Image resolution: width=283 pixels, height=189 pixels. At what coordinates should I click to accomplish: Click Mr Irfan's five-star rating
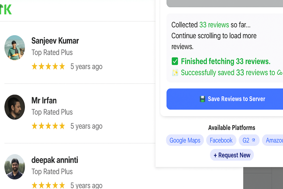click(x=48, y=126)
